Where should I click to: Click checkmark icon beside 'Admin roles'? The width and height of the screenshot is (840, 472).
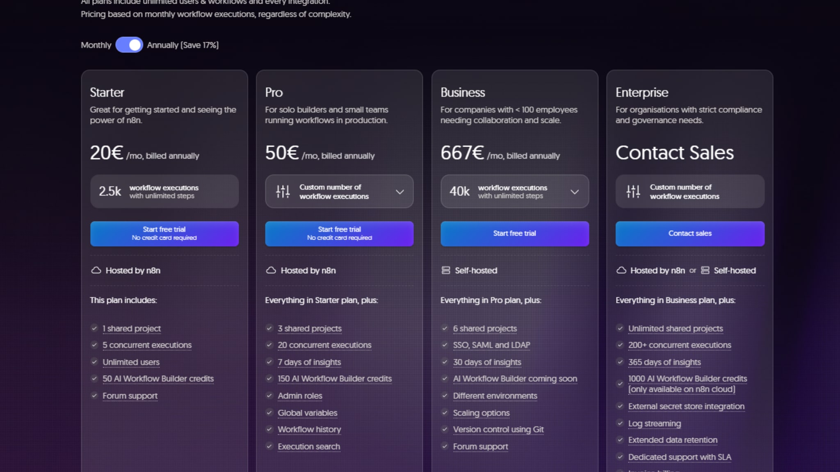tap(269, 396)
